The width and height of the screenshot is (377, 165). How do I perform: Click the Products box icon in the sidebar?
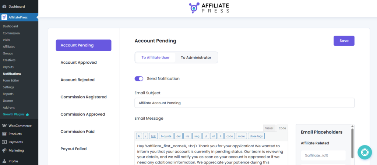4,134
